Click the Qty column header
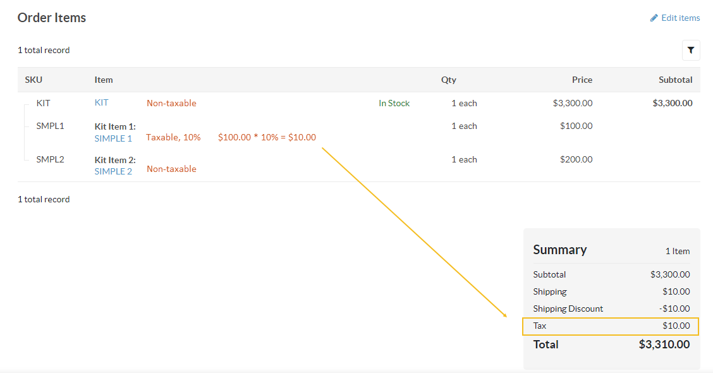The width and height of the screenshot is (713, 373). click(x=448, y=80)
